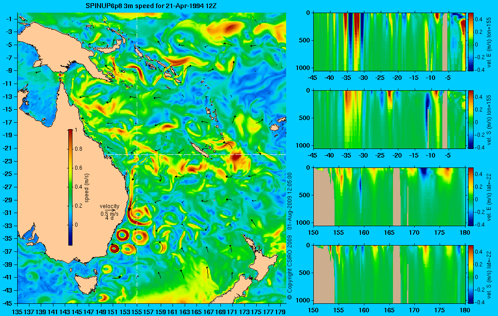The width and height of the screenshot is (498, 316).
Task: Click depth tick '1000' on the bottom section plot
Action: coord(303,301)
